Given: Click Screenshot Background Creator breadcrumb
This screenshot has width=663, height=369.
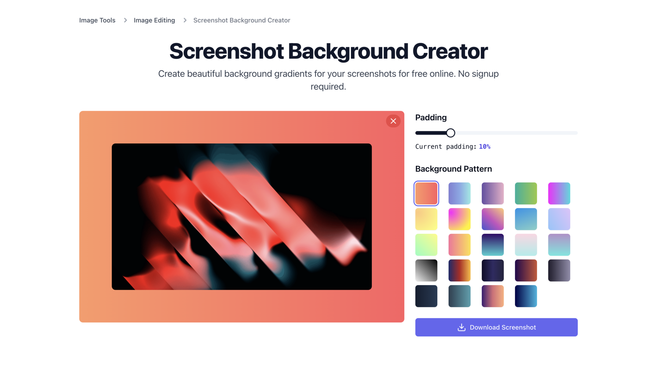Looking at the screenshot, I should (242, 20).
